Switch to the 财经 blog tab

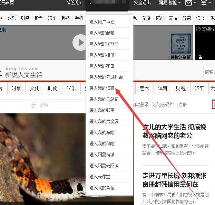point(181,88)
